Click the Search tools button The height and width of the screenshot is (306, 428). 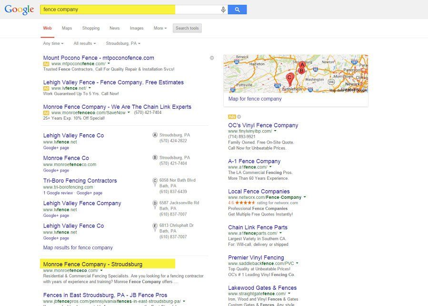pyautogui.click(x=187, y=28)
